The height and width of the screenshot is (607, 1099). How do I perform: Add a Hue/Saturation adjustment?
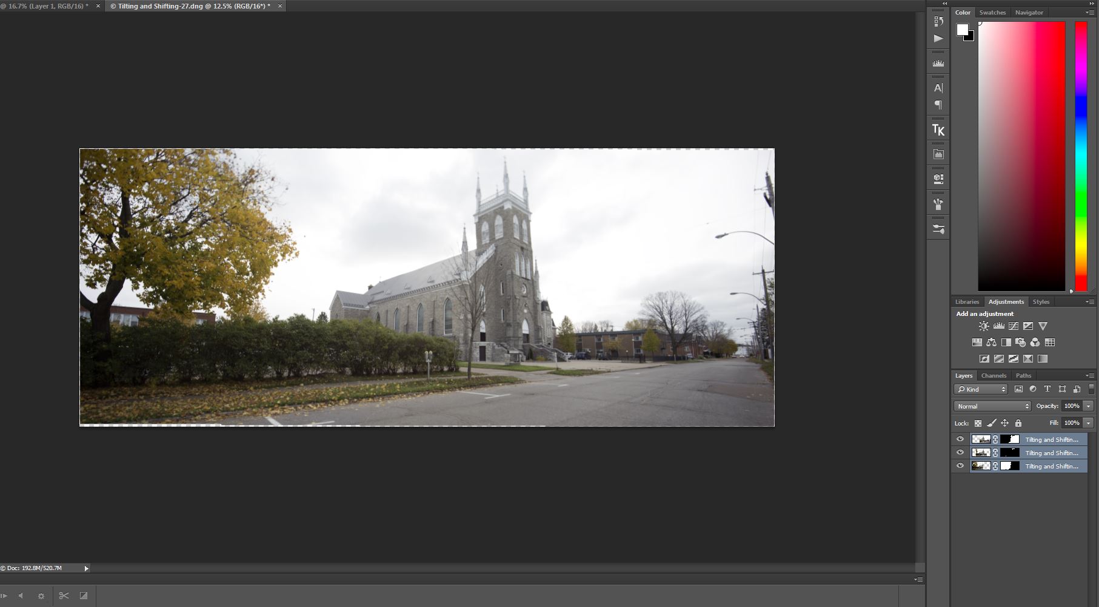tap(977, 342)
